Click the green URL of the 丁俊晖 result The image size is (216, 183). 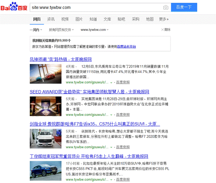coord(87,179)
